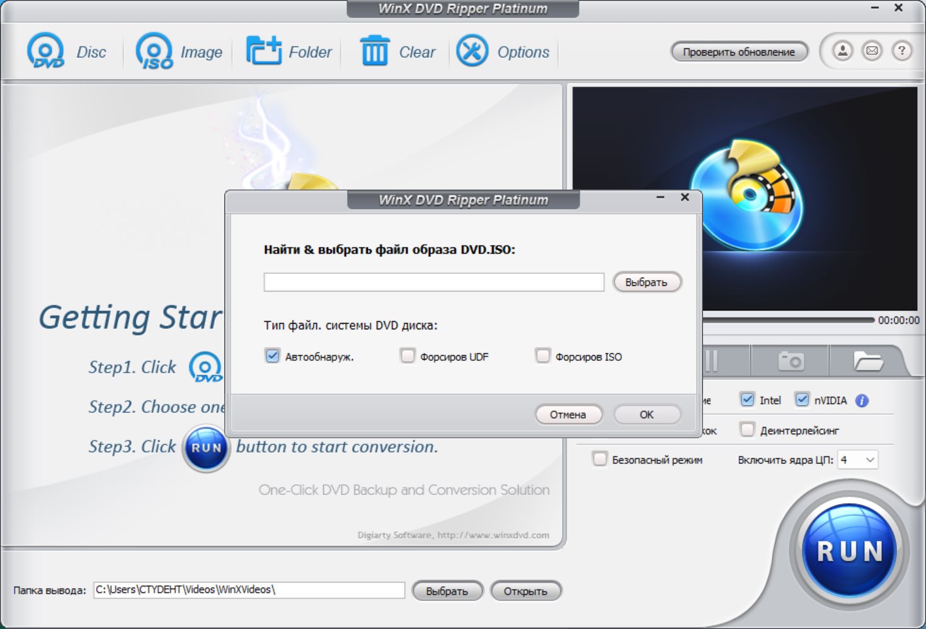Image resolution: width=926 pixels, height=629 pixels.
Task: Load an ISO Image file
Action: 154,51
